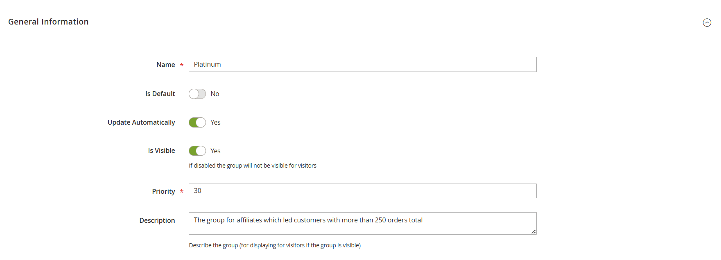Click the Yes label beside Update Automatically

click(x=215, y=122)
